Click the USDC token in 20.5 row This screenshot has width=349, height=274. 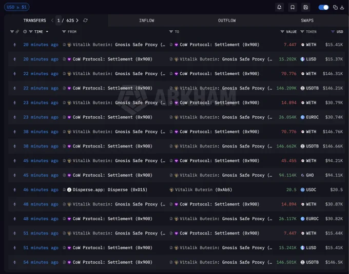point(311,189)
